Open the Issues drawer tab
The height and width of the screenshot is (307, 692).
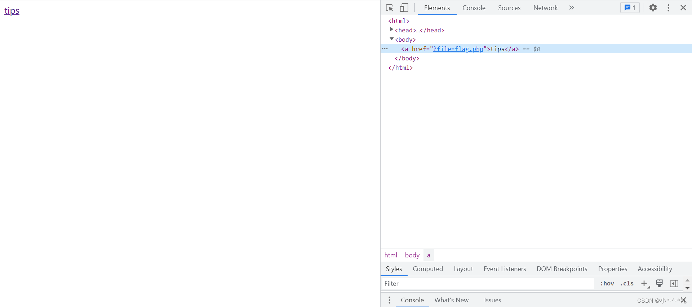coord(492,300)
